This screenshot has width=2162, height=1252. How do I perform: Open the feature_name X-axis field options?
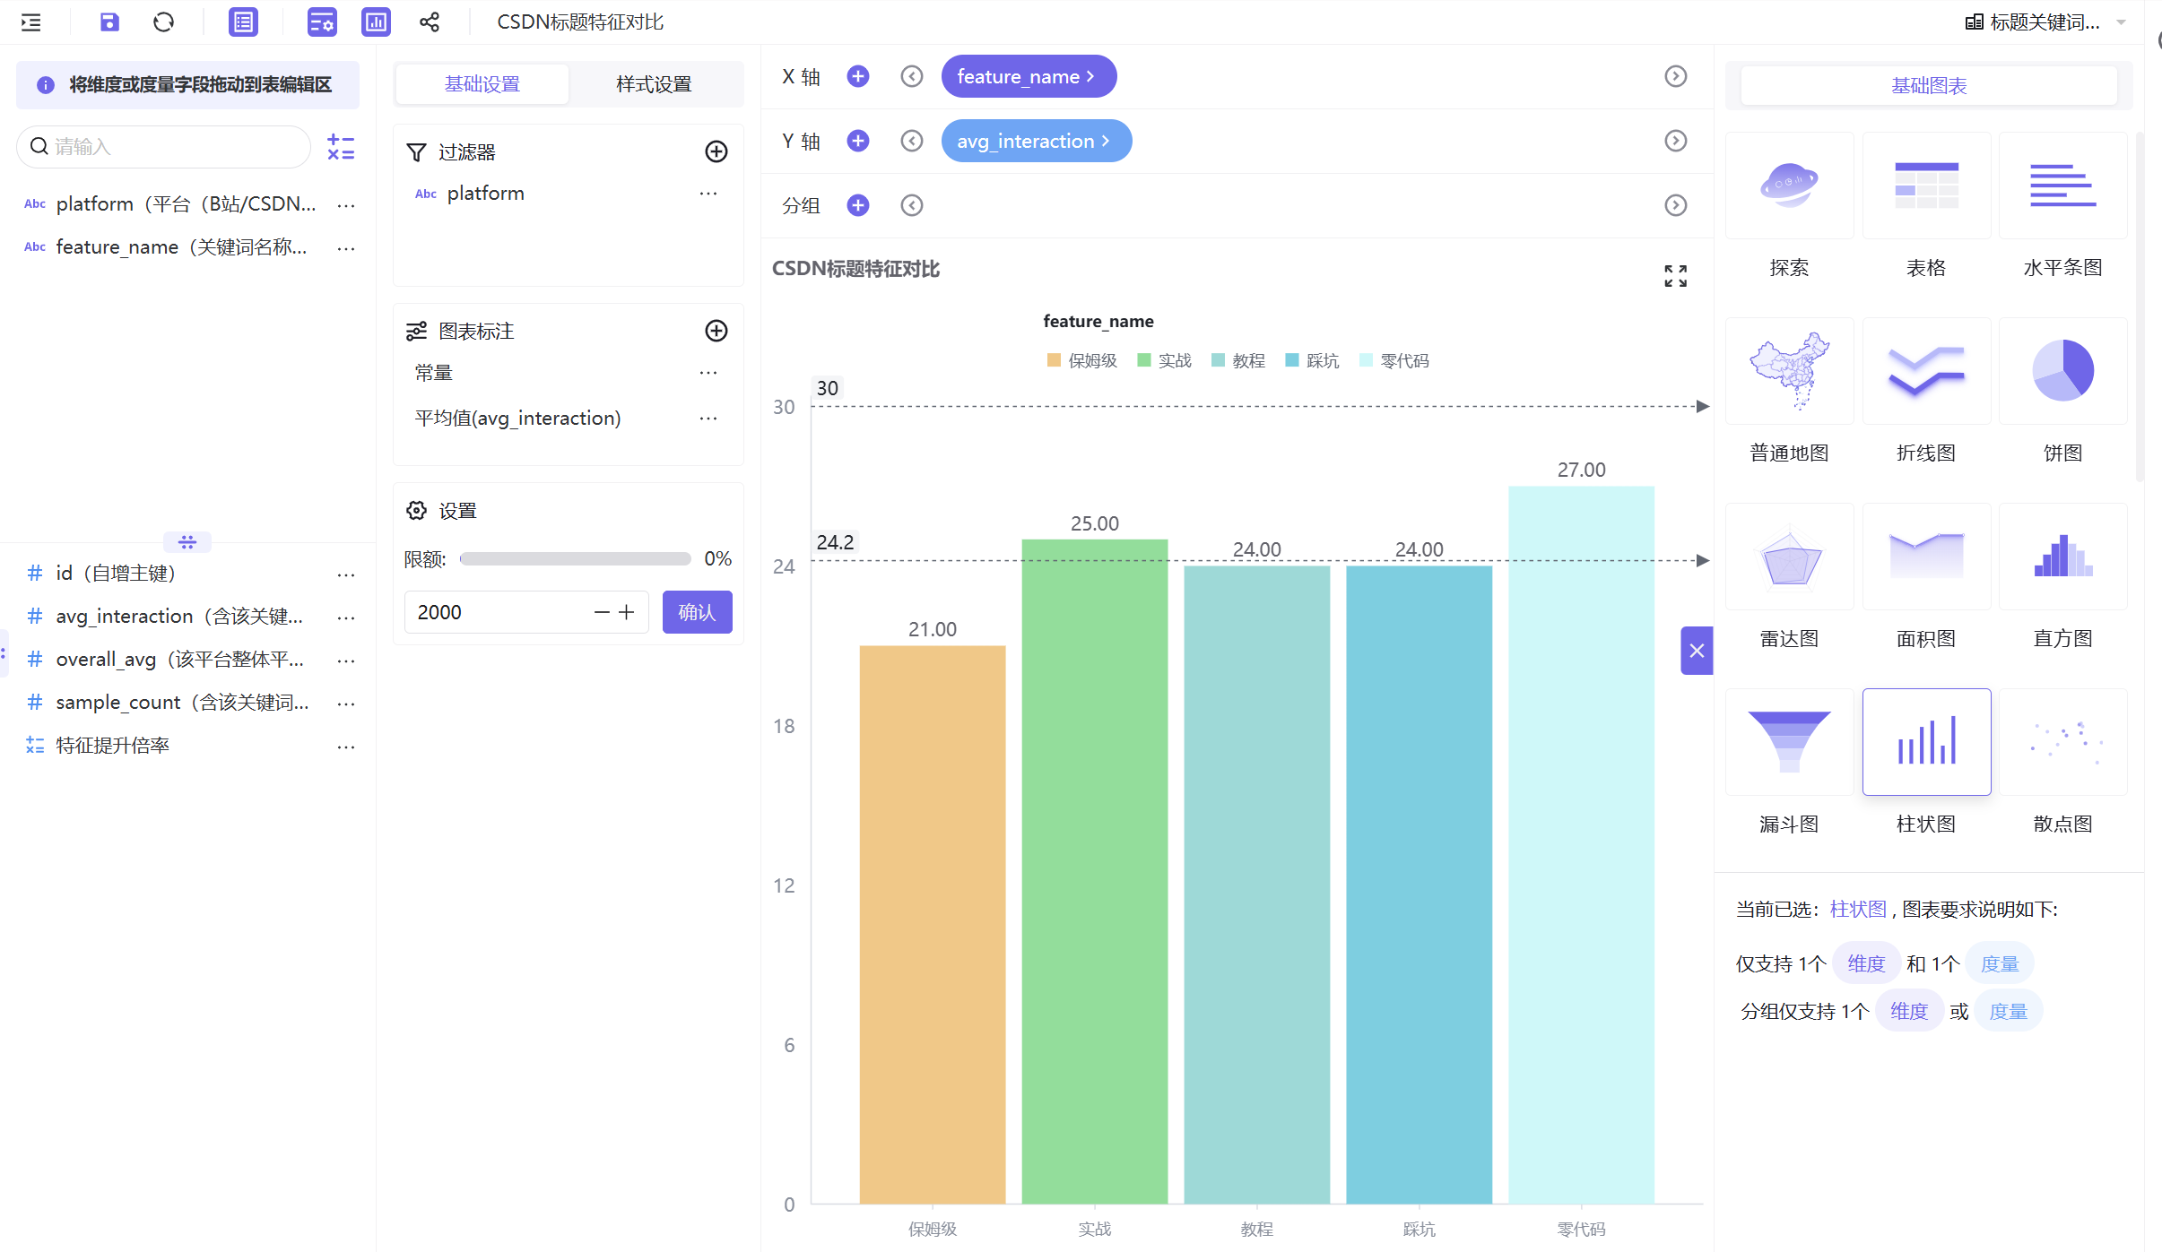tap(1029, 76)
